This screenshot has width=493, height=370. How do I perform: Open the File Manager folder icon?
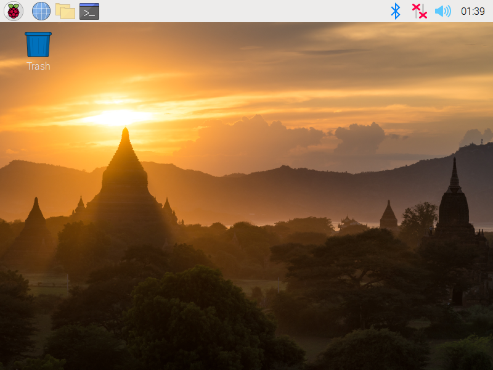pos(65,11)
